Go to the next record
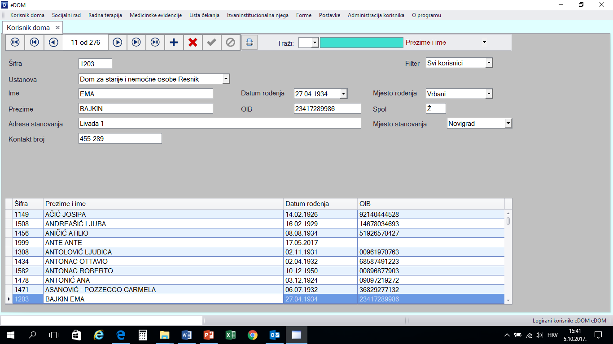This screenshot has width=613, height=344. 118,42
